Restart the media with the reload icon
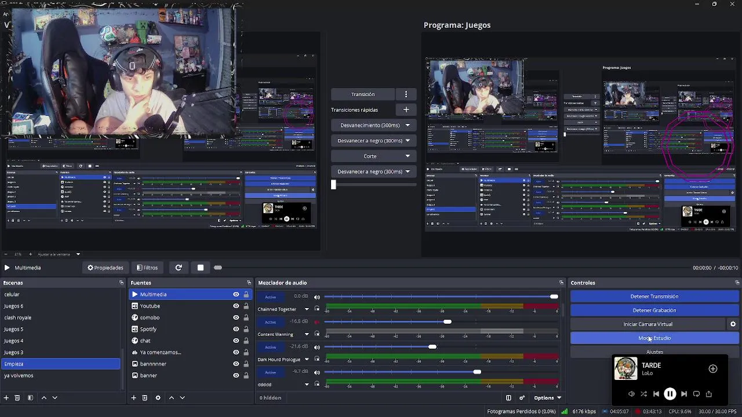Viewport: 742px width, 417px height. pos(179,268)
